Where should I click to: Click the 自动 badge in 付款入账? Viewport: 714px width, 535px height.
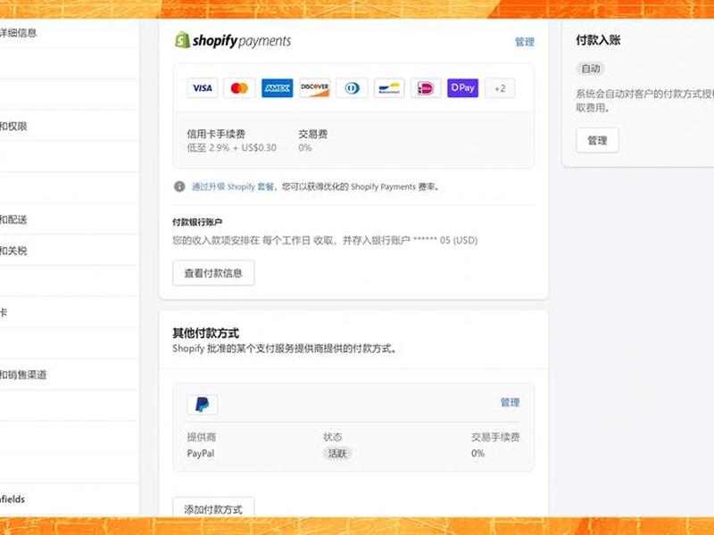(591, 69)
